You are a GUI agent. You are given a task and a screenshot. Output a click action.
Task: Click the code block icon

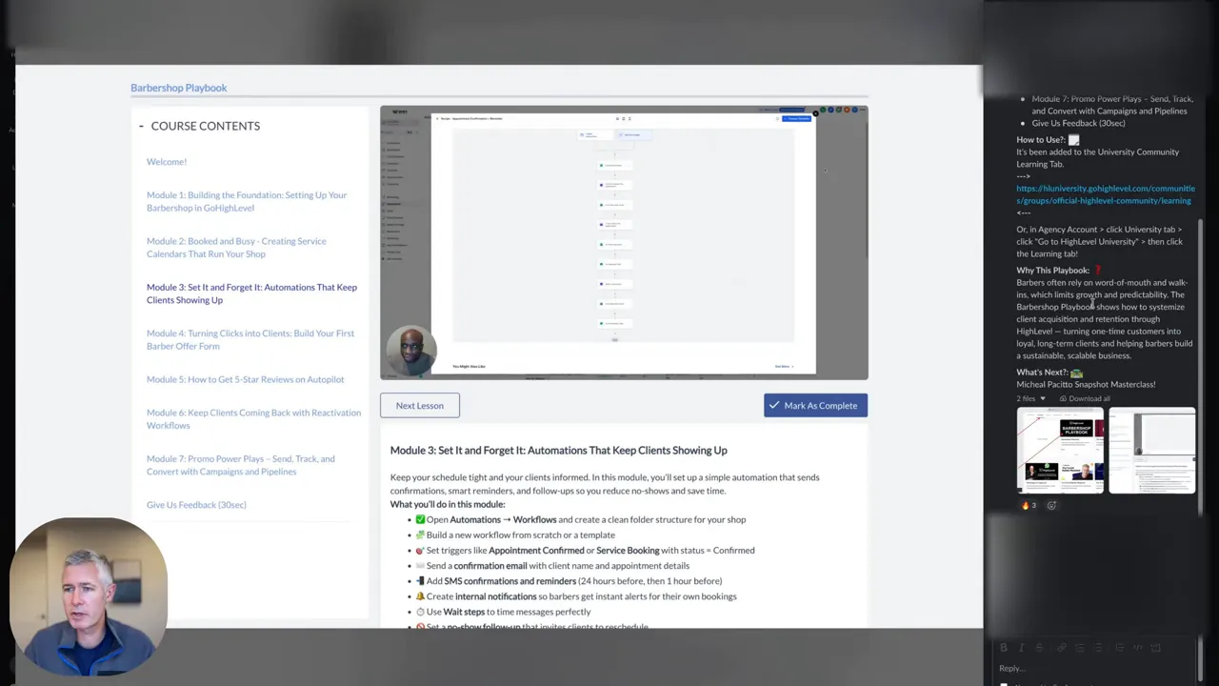1155,648
